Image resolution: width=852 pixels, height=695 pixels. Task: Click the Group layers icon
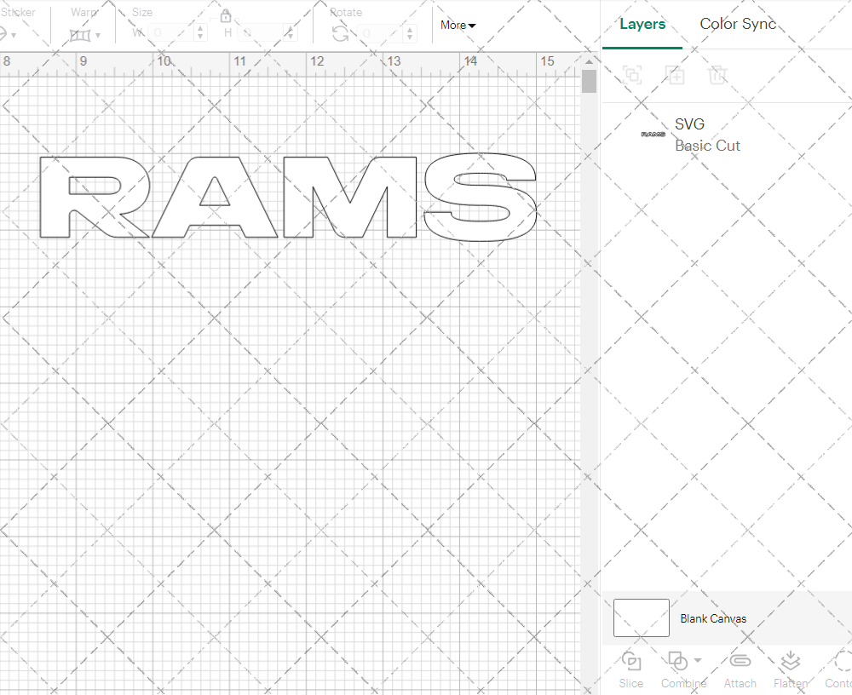(x=632, y=74)
